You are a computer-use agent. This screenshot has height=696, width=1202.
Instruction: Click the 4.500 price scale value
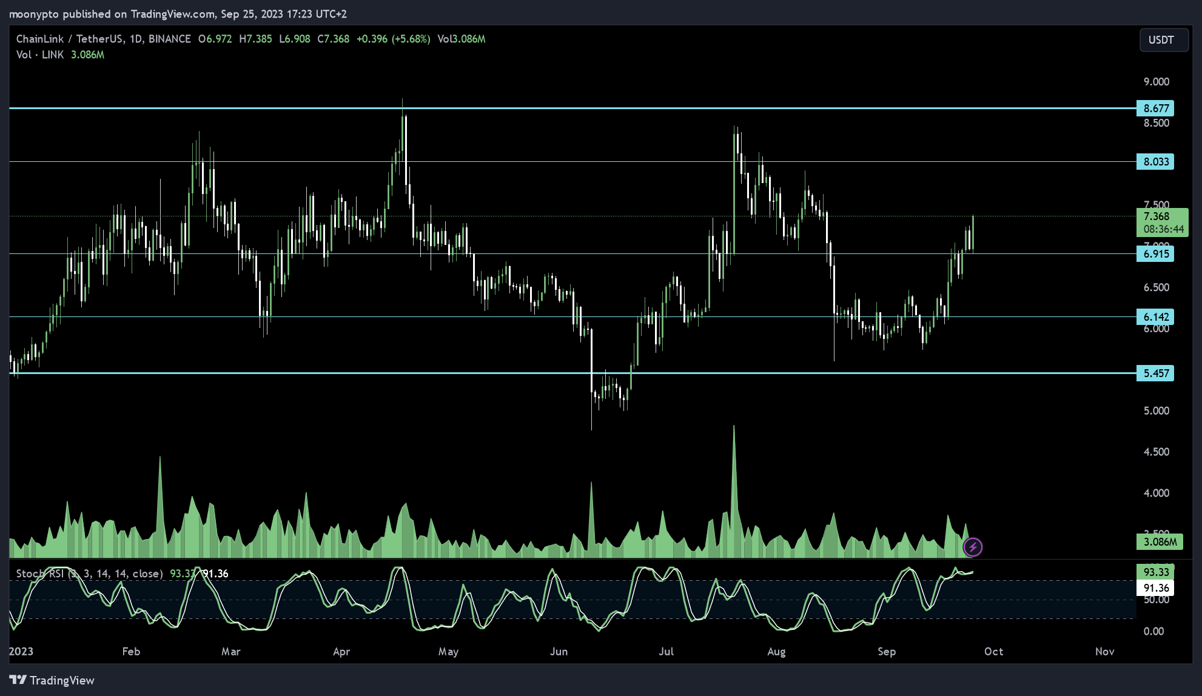(1156, 452)
